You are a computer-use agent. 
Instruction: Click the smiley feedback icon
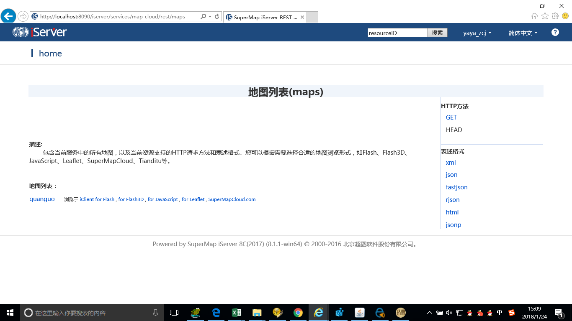pos(565,16)
